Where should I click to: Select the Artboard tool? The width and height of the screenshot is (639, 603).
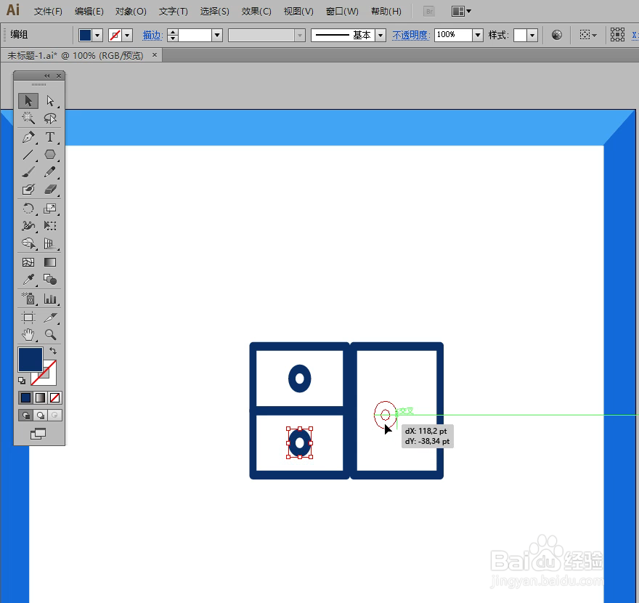(28, 317)
